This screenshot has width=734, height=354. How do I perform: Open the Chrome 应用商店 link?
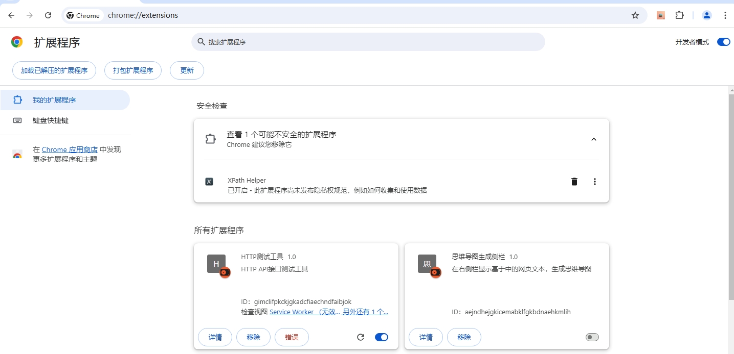70,149
